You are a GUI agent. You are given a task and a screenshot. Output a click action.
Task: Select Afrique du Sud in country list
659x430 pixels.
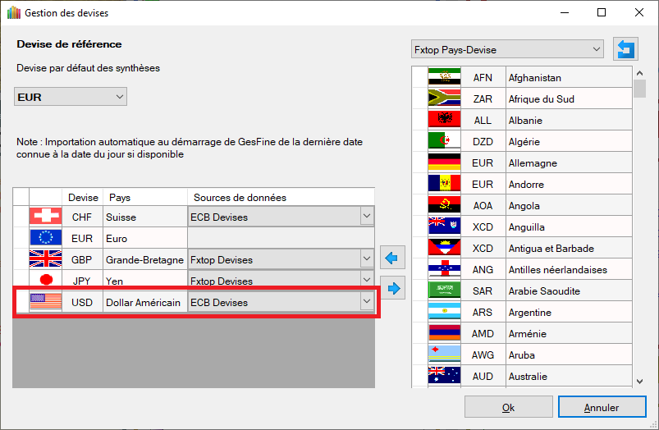pyautogui.click(x=569, y=98)
